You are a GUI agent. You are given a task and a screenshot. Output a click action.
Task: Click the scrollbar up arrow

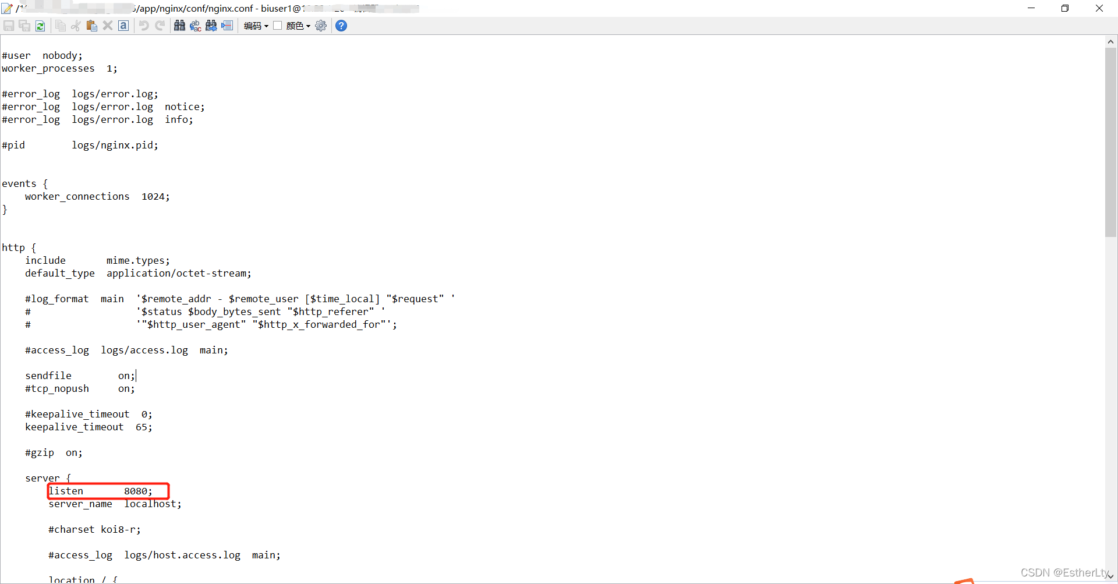pos(1110,41)
